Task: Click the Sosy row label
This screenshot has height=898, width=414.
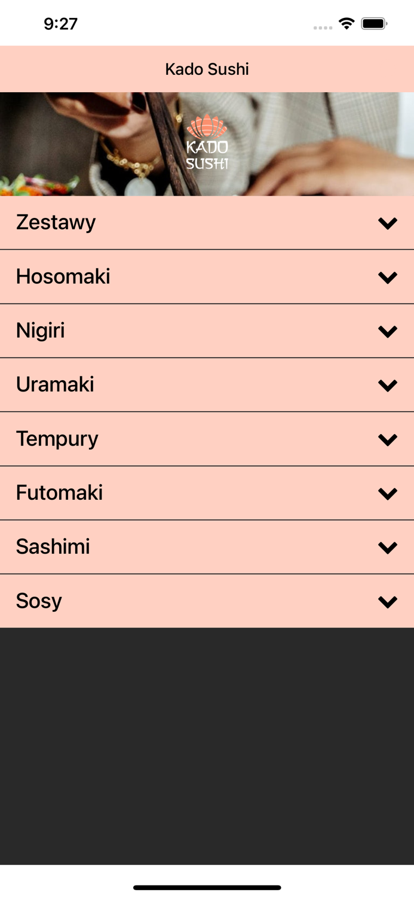Action: pos(38,600)
